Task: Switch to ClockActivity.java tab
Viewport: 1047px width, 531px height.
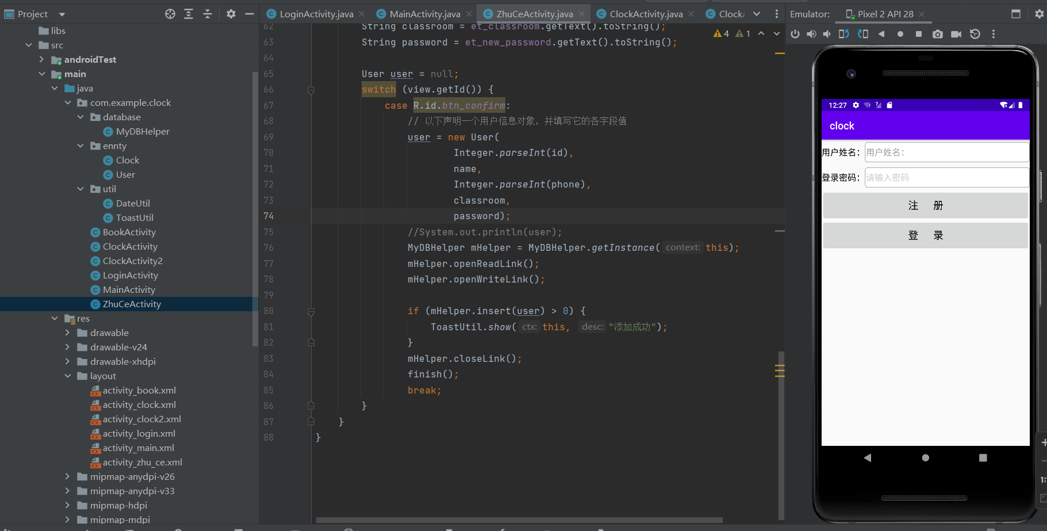Action: click(646, 14)
